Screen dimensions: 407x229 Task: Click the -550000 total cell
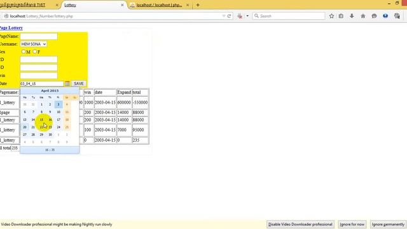pyautogui.click(x=140, y=102)
